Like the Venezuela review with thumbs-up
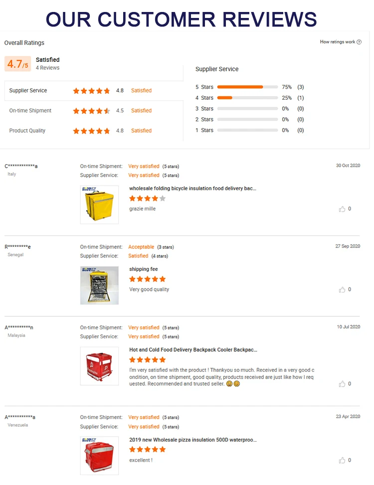The image size is (374, 485). [342, 461]
